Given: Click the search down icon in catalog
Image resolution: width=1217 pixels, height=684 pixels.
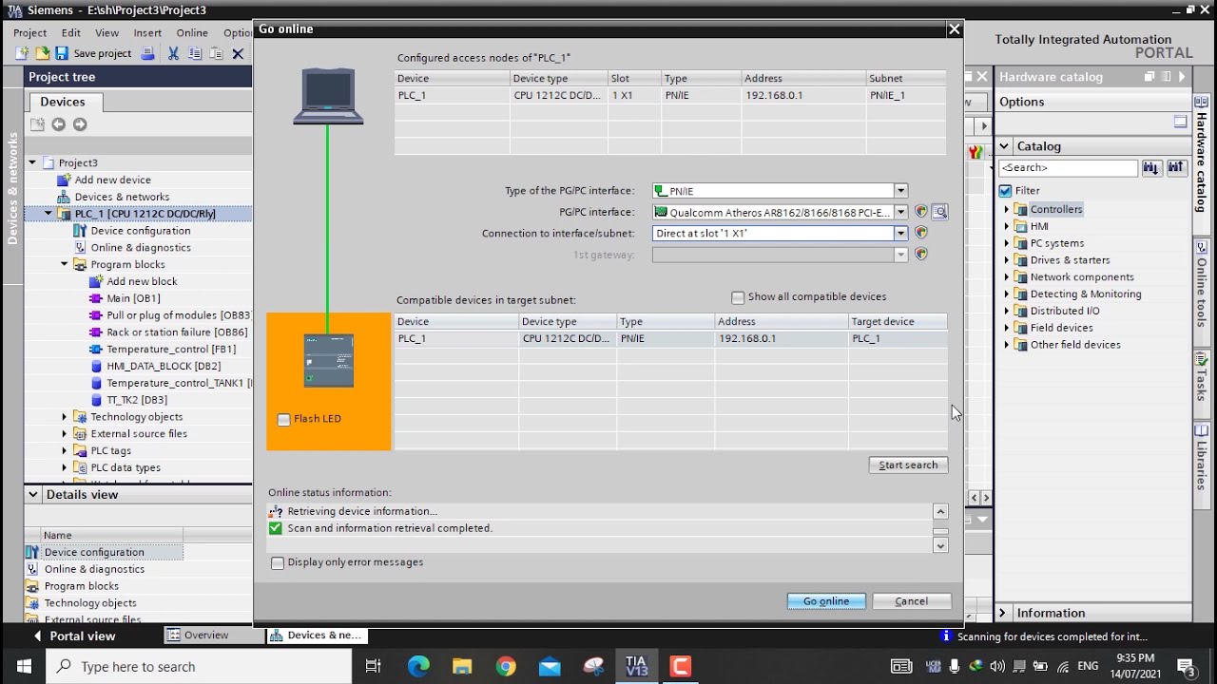Looking at the screenshot, I should coord(1151,168).
